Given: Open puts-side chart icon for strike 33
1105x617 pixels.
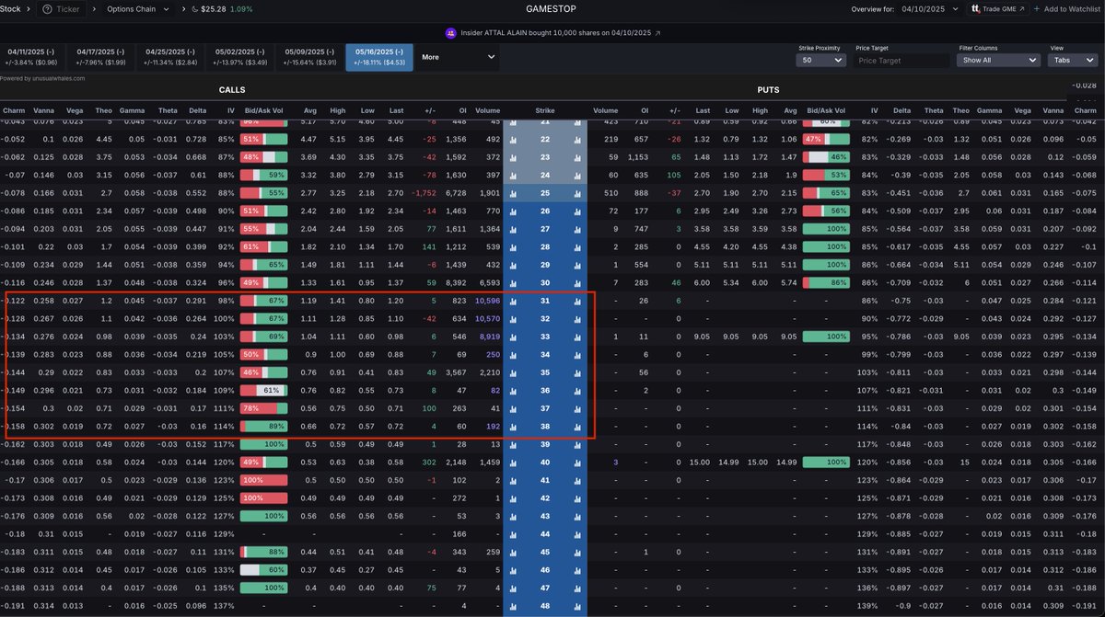Looking at the screenshot, I should pyautogui.click(x=577, y=337).
